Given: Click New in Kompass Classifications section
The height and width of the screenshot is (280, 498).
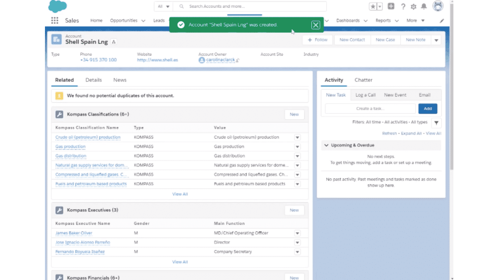Looking at the screenshot, I should point(294,114).
